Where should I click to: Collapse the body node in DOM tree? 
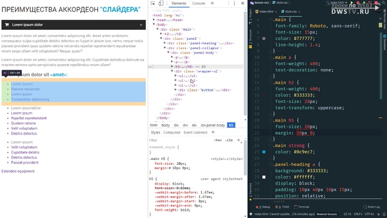pos(154,24)
